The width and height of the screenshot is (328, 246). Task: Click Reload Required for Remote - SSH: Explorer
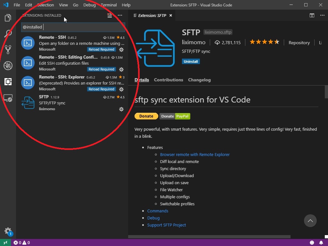coord(102,89)
